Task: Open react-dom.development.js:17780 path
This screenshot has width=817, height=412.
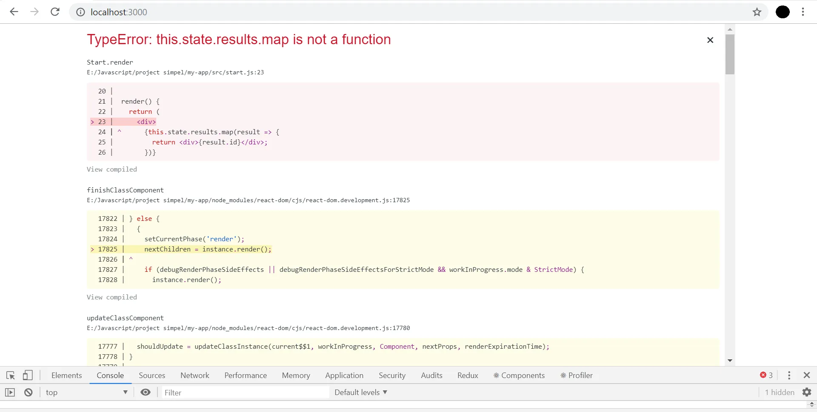Action: pos(249,328)
